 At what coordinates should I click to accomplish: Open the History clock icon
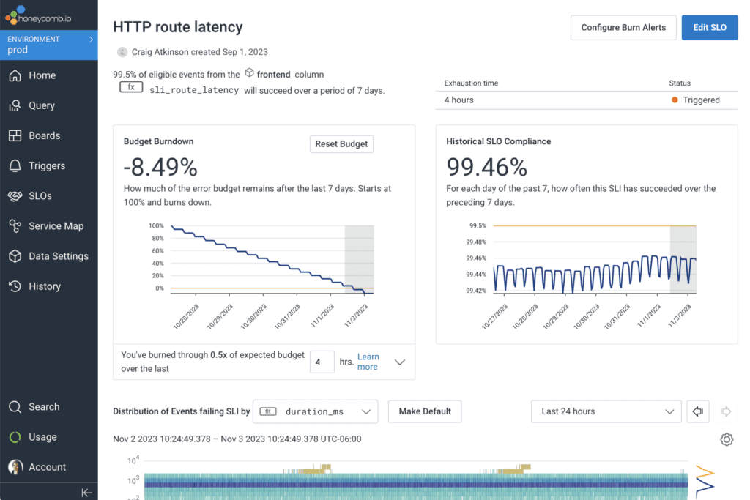[x=15, y=286]
